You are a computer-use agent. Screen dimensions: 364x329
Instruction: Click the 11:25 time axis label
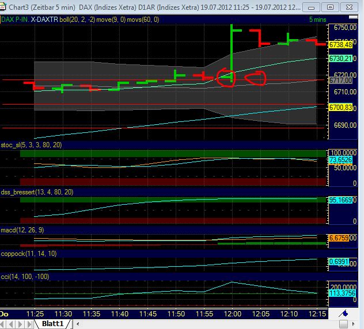pos(35,314)
